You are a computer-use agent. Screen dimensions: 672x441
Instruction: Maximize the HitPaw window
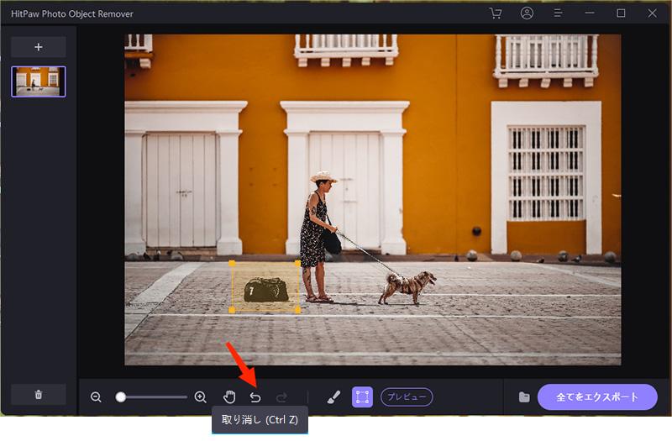621,13
